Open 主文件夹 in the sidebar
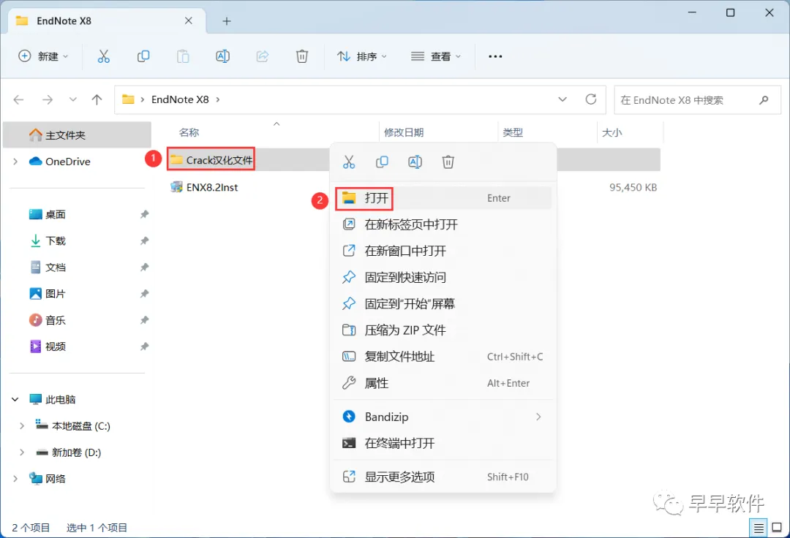 (77, 135)
